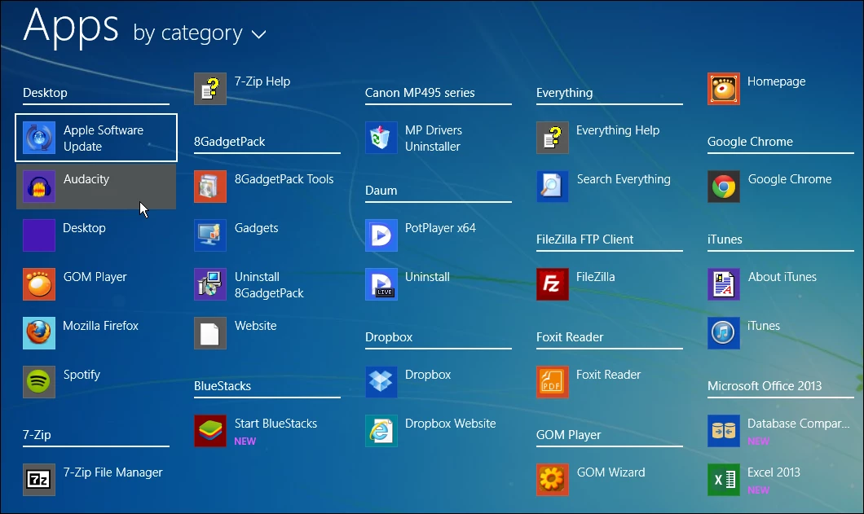Click the Daum category header

pos(381,190)
